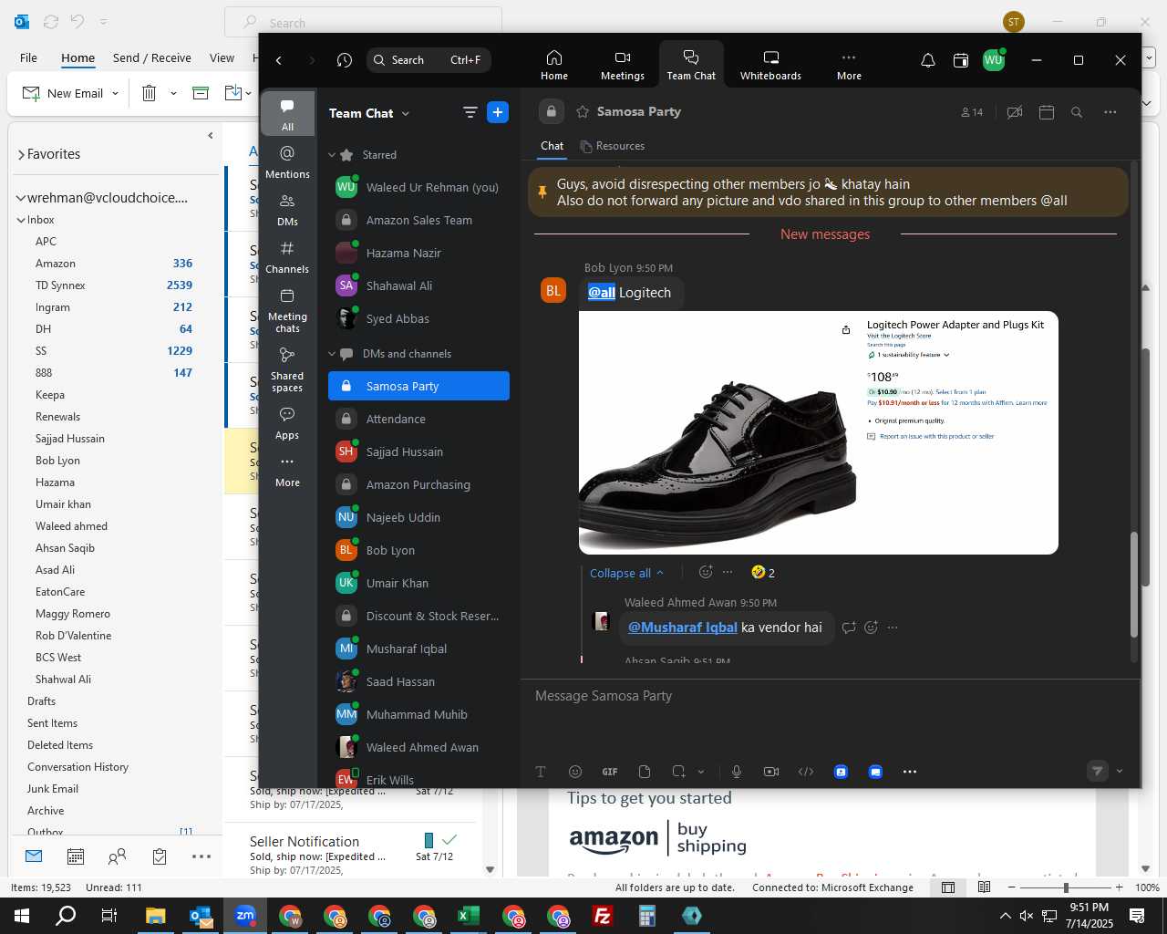Click the Zoom history clock icon
1167x934 pixels.
(344, 60)
